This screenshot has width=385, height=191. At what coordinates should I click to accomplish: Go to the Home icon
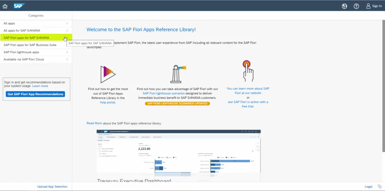click(5, 6)
